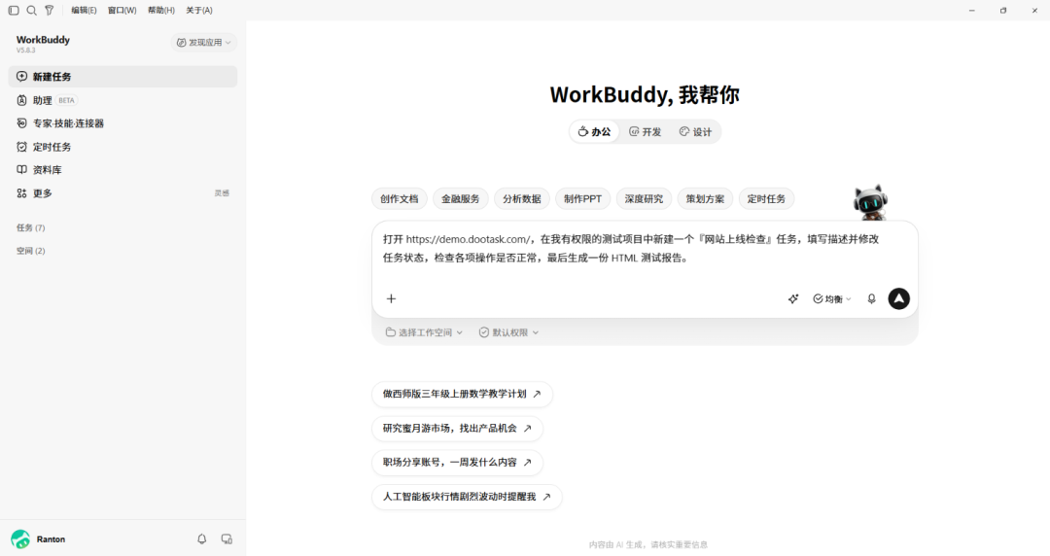Click the robot mascot above the prompt box

click(870, 202)
